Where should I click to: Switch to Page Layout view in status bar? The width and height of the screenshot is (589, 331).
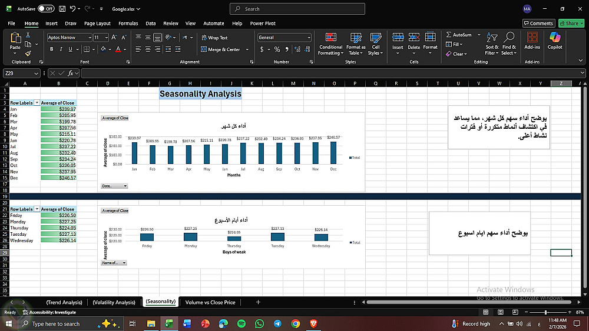(500, 312)
